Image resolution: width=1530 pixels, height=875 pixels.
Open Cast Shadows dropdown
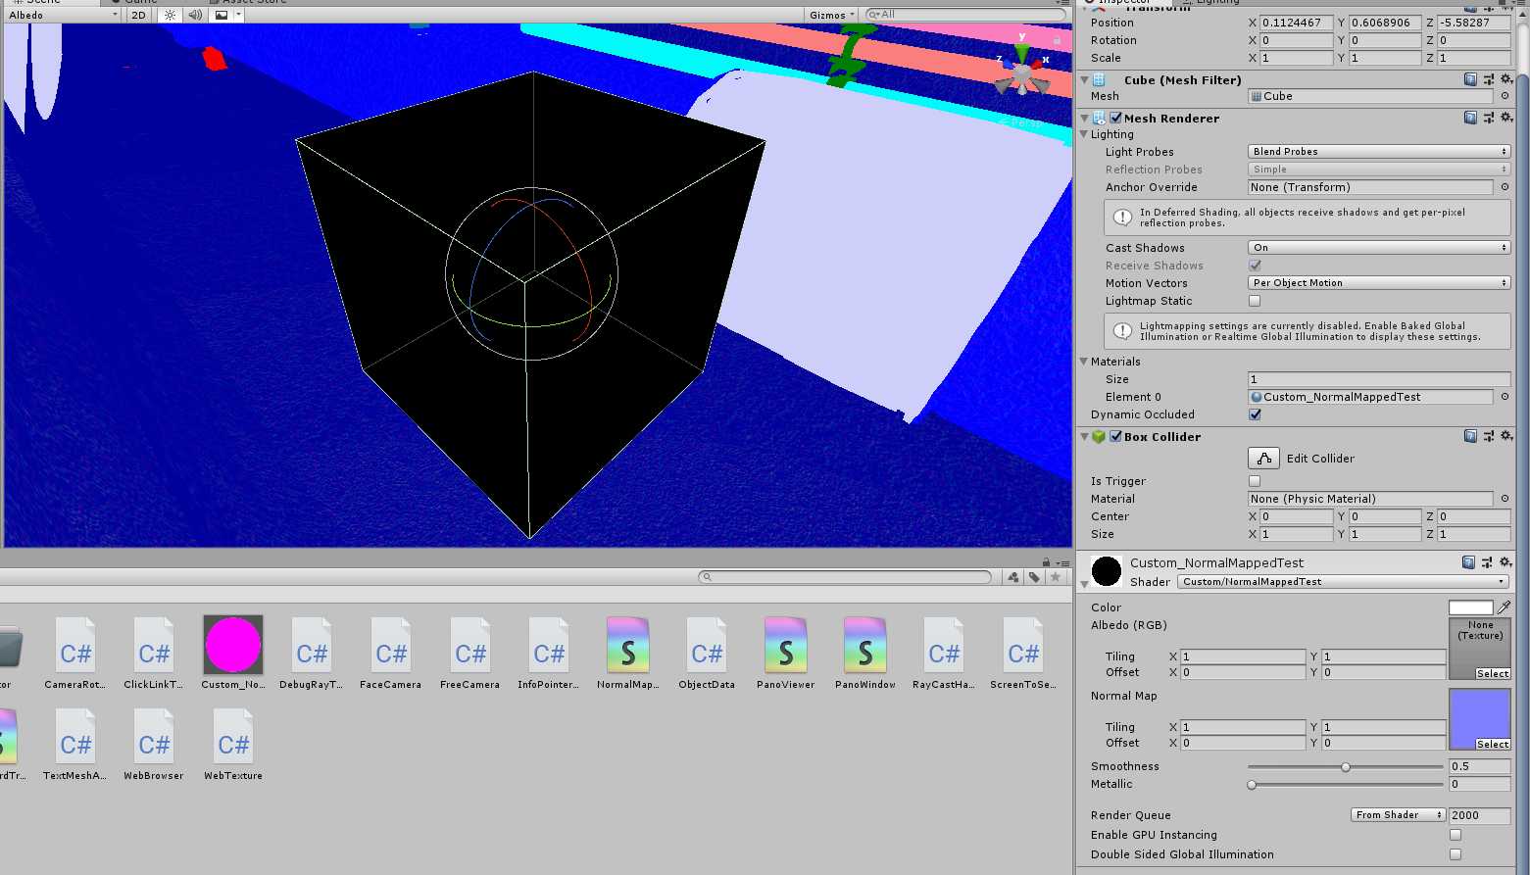point(1379,248)
